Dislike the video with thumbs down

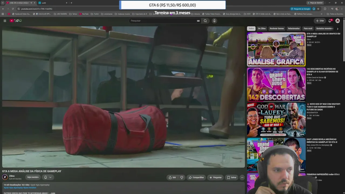point(182,178)
